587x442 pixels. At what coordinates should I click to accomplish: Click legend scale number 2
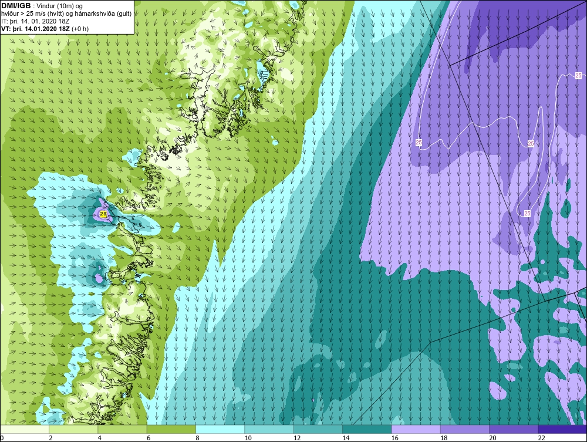coord(50,438)
